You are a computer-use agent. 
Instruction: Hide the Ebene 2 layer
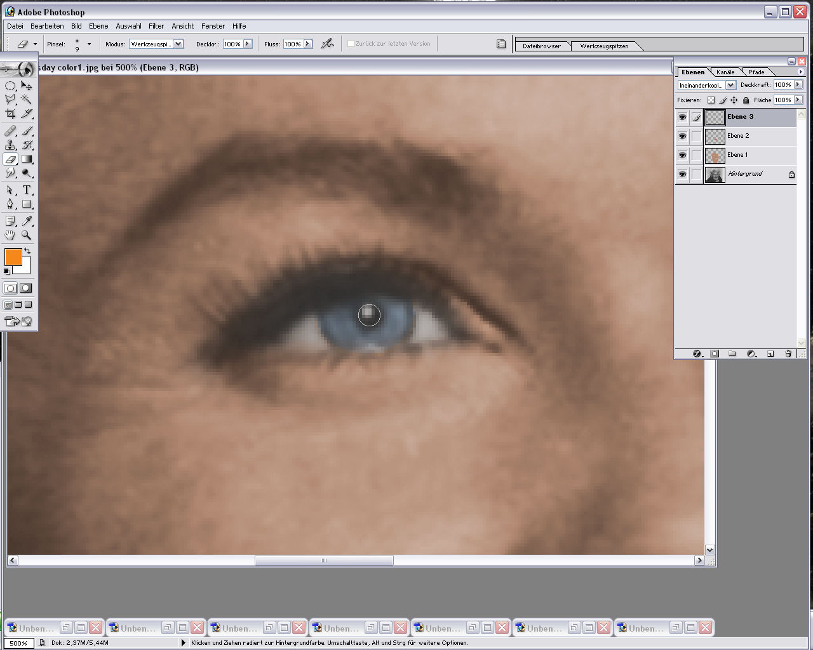click(682, 136)
